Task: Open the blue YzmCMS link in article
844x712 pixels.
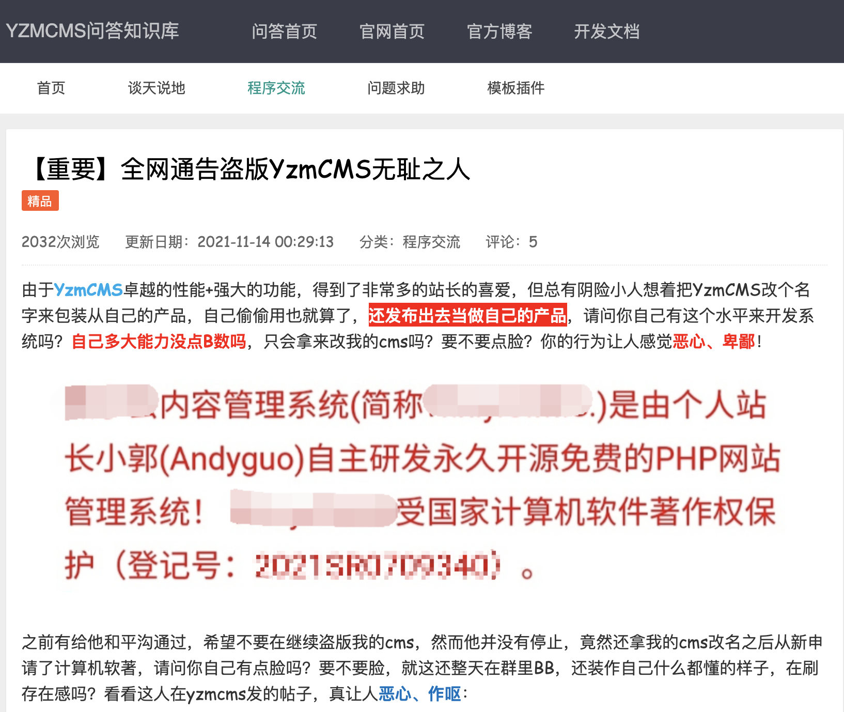Action: coord(88,290)
